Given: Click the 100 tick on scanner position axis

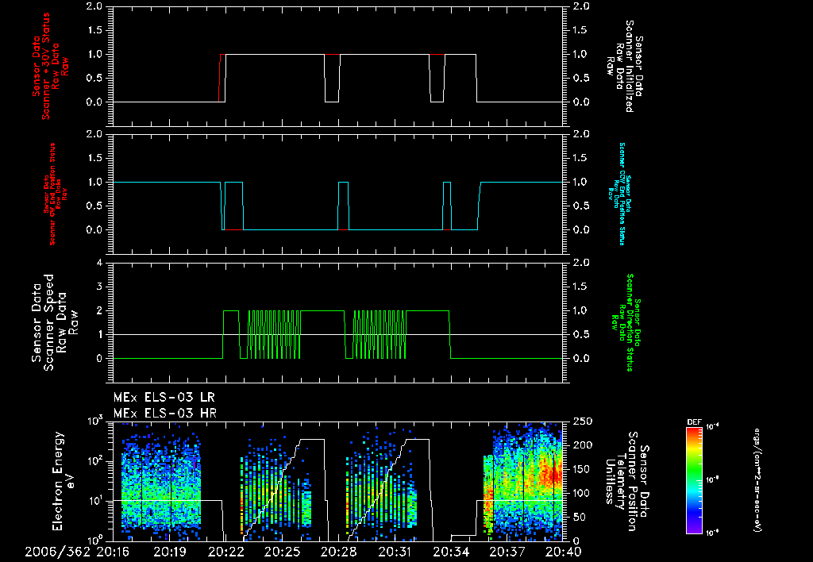Looking at the screenshot, I should point(583,493).
